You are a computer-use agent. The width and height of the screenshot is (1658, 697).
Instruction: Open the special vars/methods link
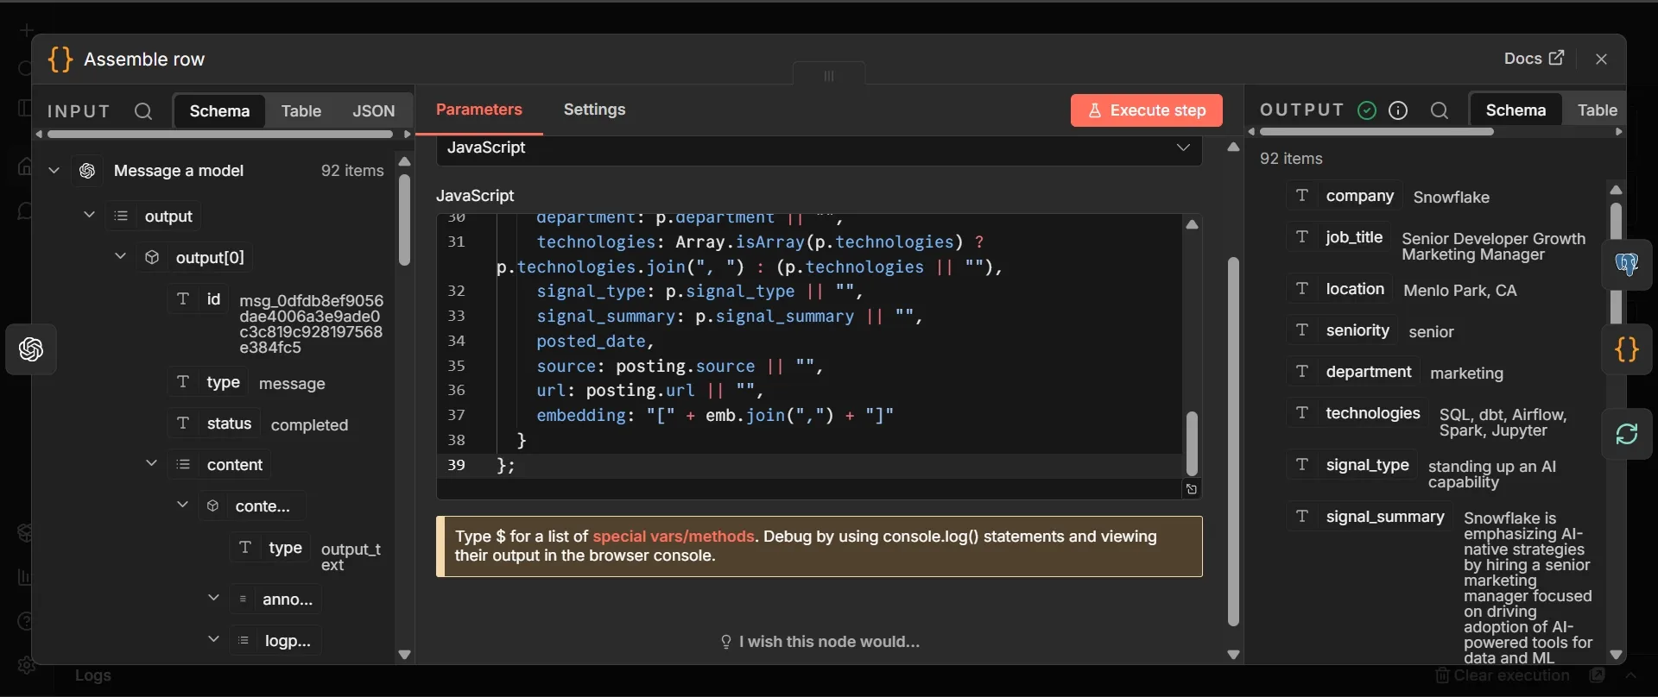(674, 537)
